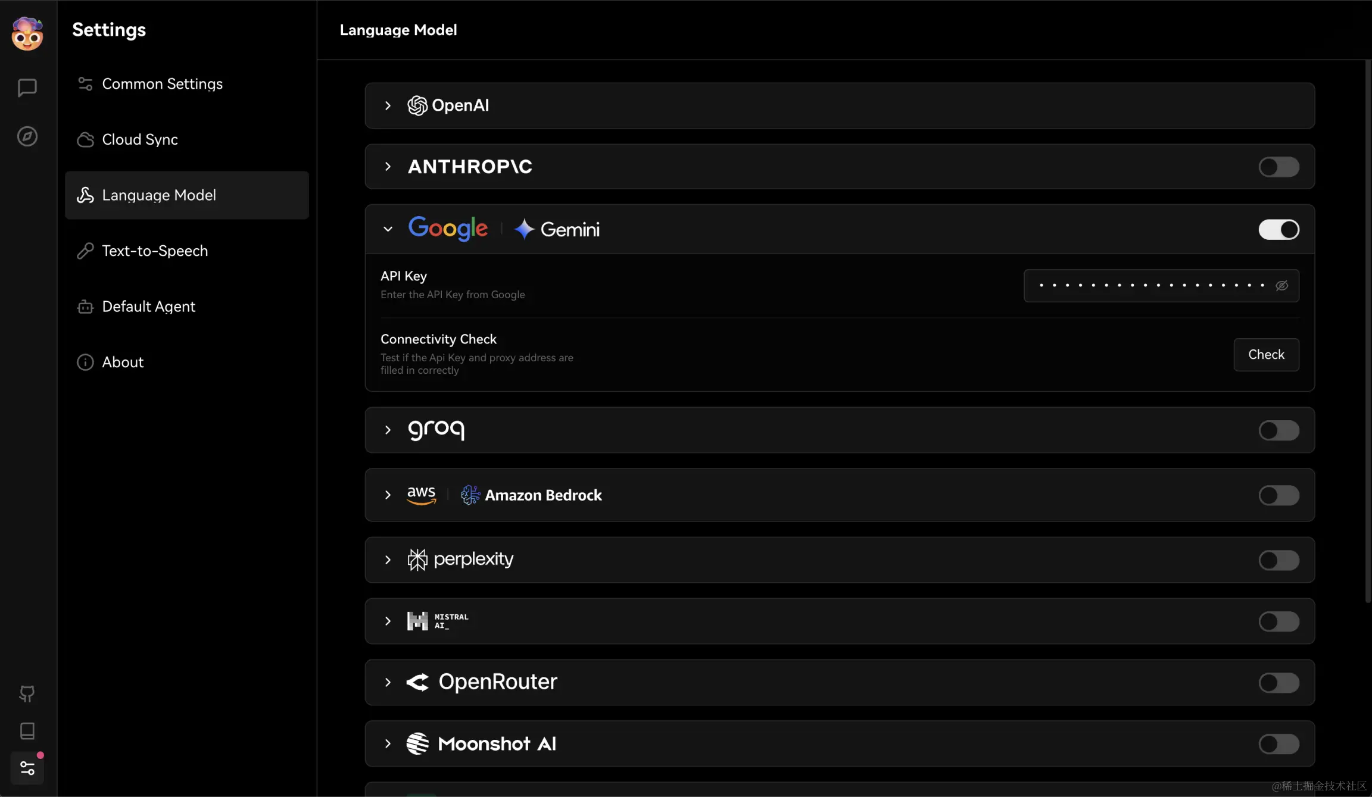The image size is (1372, 797).
Task: Reveal the Google API Key with the eye icon
Action: point(1281,286)
